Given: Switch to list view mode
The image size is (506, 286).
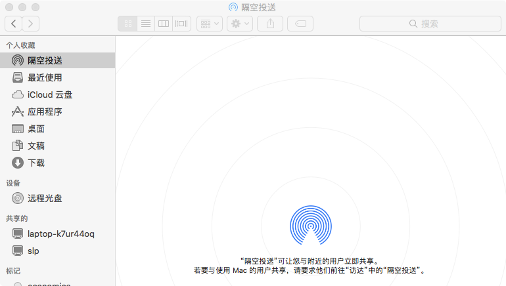Looking at the screenshot, I should [145, 24].
